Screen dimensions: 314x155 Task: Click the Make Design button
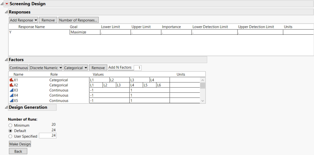click(20, 144)
